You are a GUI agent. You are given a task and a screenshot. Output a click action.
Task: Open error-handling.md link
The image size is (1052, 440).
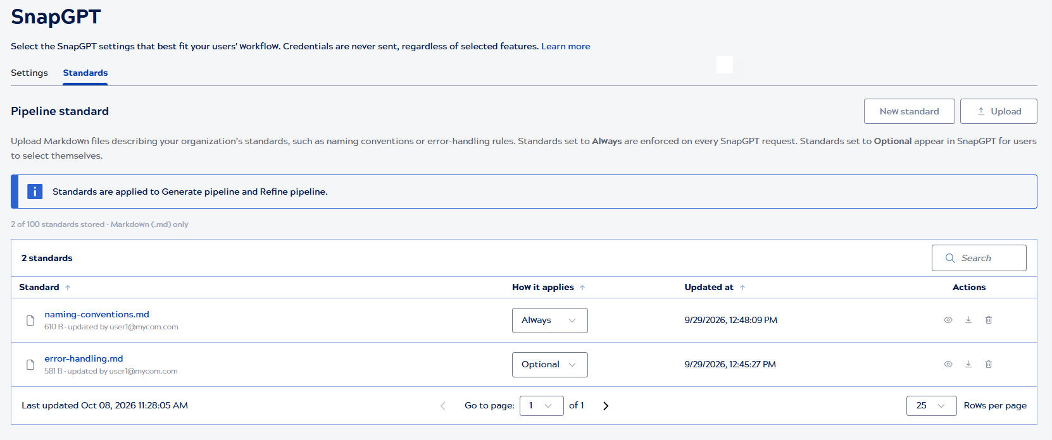(x=84, y=358)
